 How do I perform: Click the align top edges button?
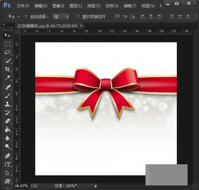[117, 17]
